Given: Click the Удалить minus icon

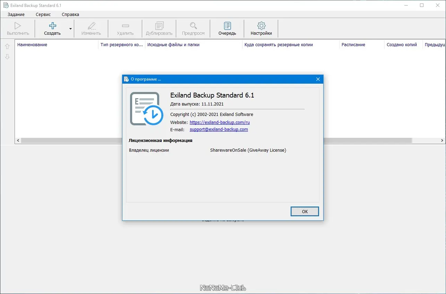Looking at the screenshot, I should [x=126, y=26].
